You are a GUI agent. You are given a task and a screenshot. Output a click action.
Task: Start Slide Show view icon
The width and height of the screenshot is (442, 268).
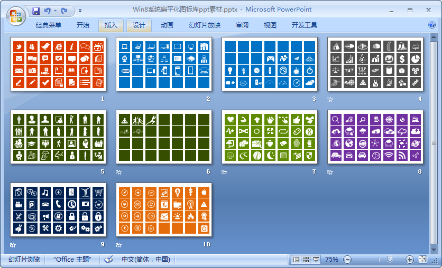(316, 260)
